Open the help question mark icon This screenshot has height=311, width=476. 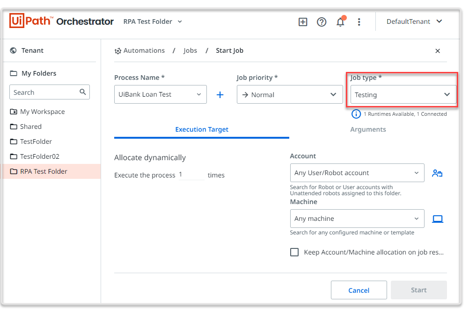pos(322,22)
